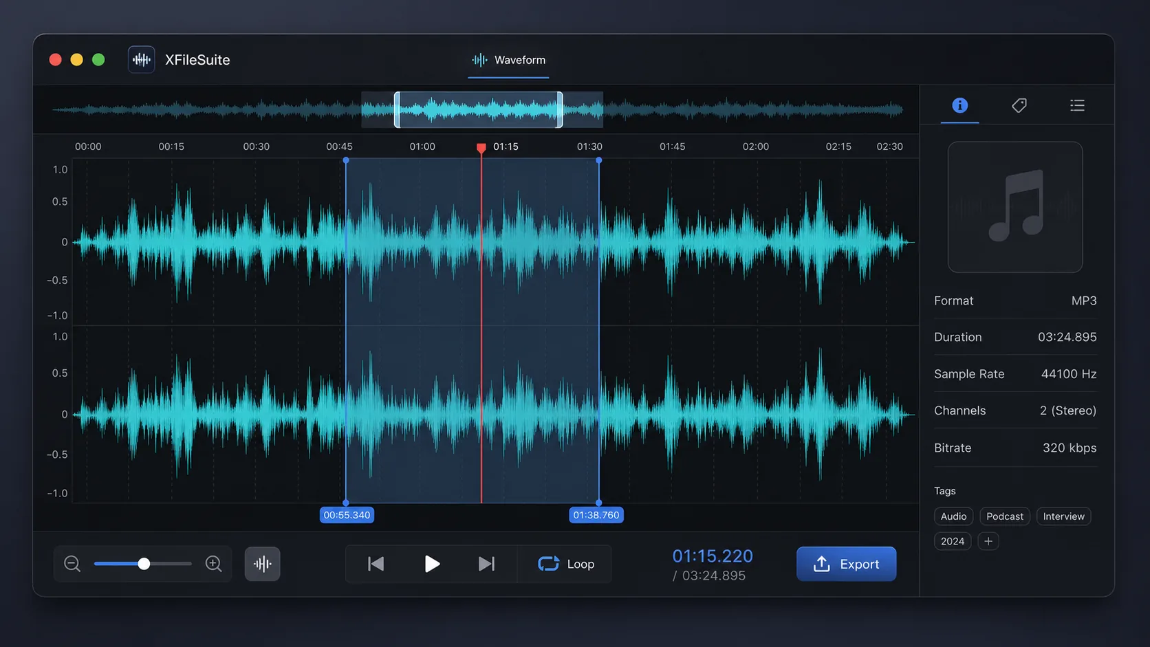The image size is (1150, 647).
Task: Skip to the next track end
Action: click(x=486, y=564)
